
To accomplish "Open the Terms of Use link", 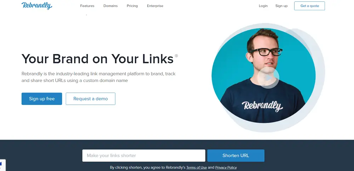I will click(196, 167).
